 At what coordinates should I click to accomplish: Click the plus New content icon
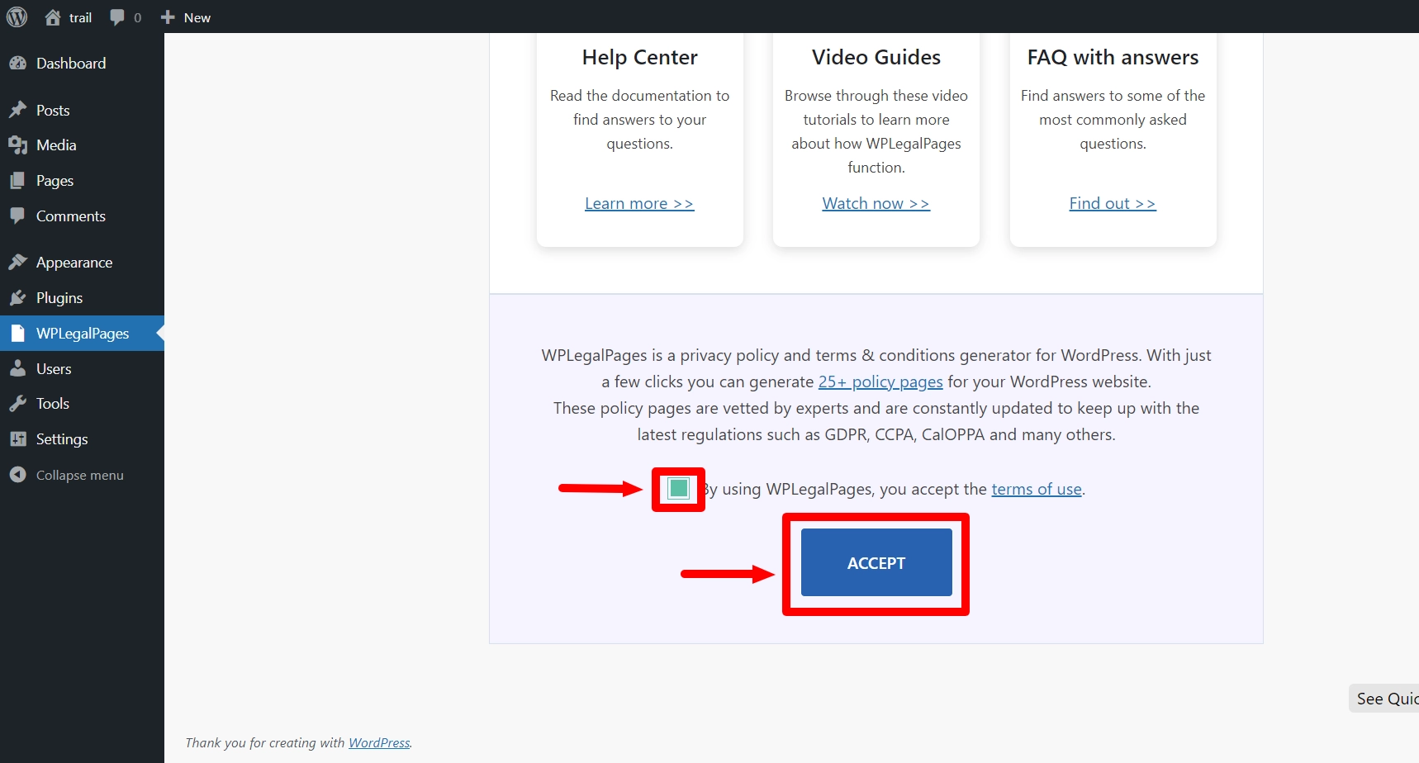point(168,17)
